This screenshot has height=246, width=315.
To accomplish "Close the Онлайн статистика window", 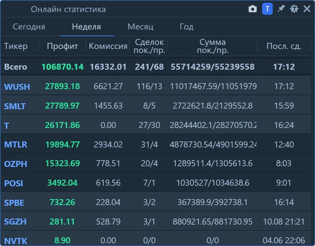I will 307,9.
